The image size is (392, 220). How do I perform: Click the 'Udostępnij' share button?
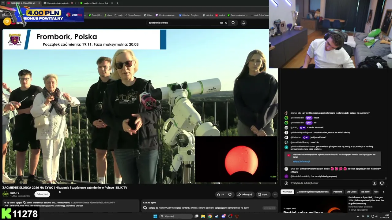245,195
